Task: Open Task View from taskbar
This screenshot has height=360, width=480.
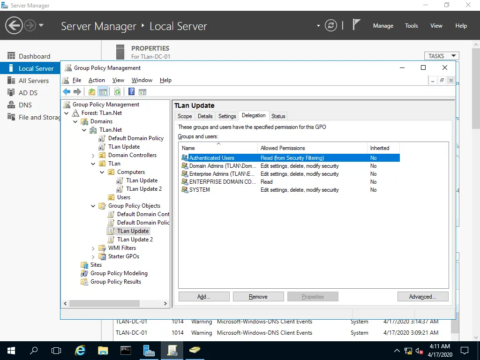Action: click(x=56, y=351)
